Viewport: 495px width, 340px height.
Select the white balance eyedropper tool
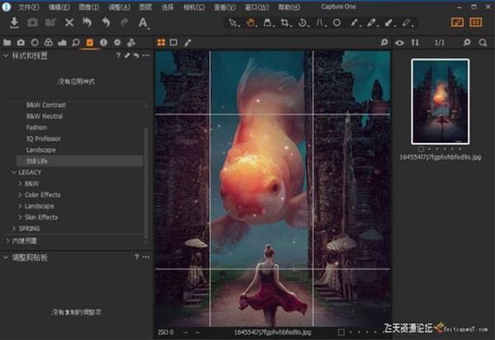point(355,22)
